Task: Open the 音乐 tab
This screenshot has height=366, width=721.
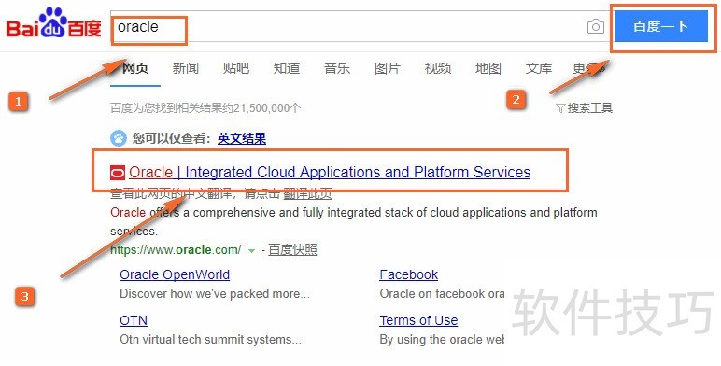Action: (x=337, y=68)
